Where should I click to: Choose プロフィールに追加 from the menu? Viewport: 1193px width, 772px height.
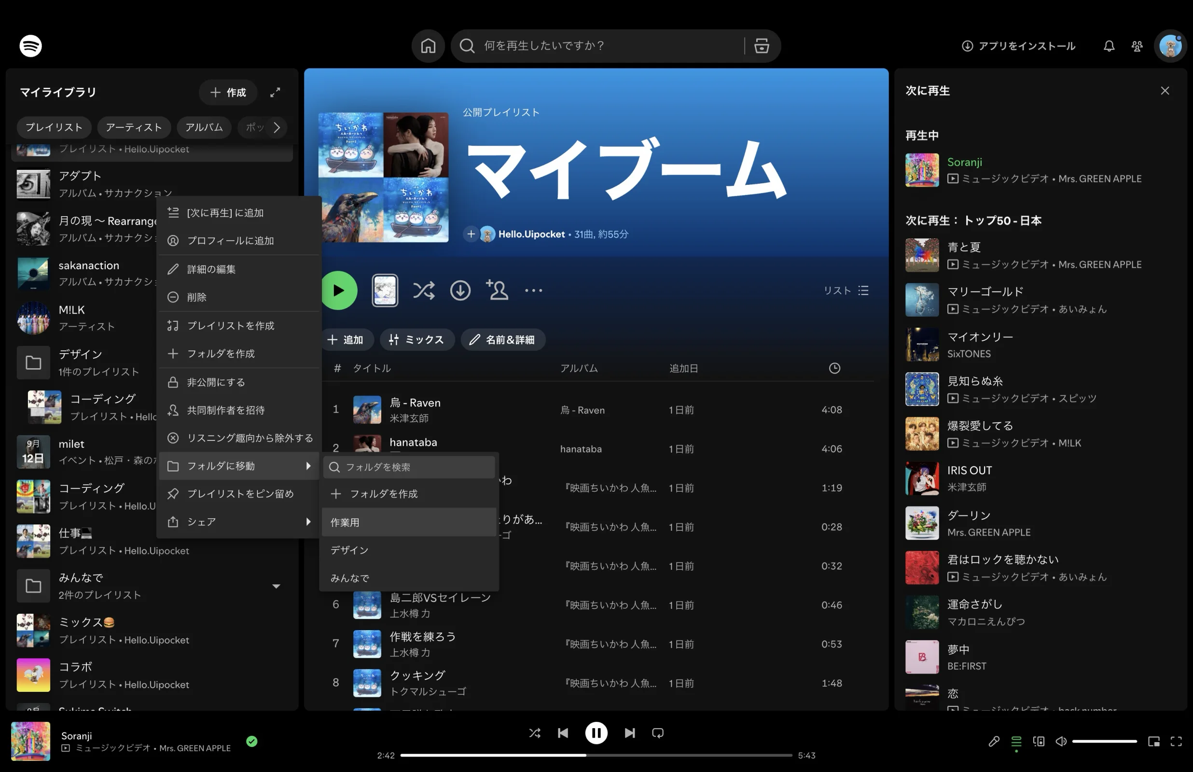click(238, 241)
